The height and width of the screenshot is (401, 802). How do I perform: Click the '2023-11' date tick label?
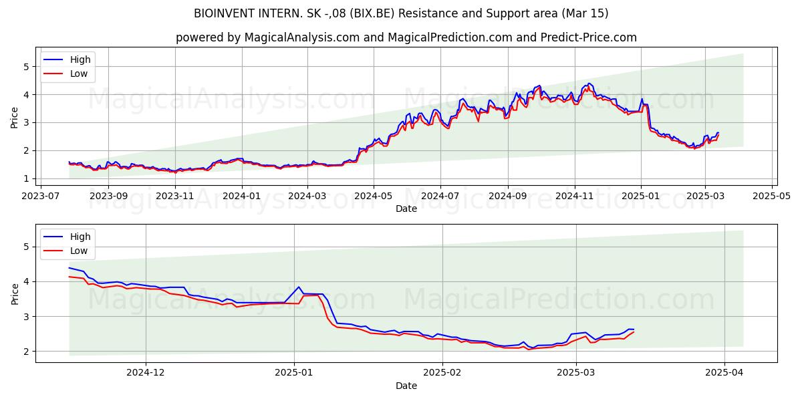(x=175, y=196)
